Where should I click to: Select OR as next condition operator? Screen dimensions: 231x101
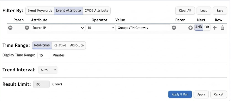click(207, 27)
